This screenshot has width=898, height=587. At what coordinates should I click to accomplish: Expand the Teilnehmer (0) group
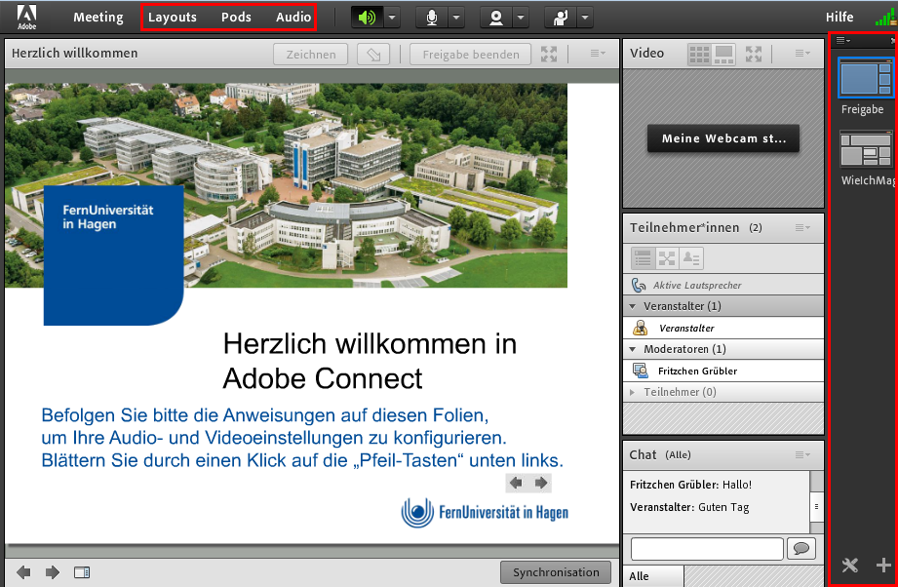[632, 392]
